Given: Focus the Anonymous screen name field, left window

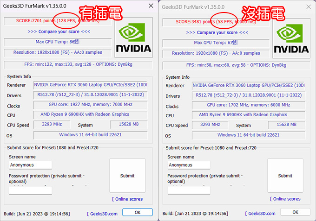Looking at the screenshot, I should tap(30, 165).
